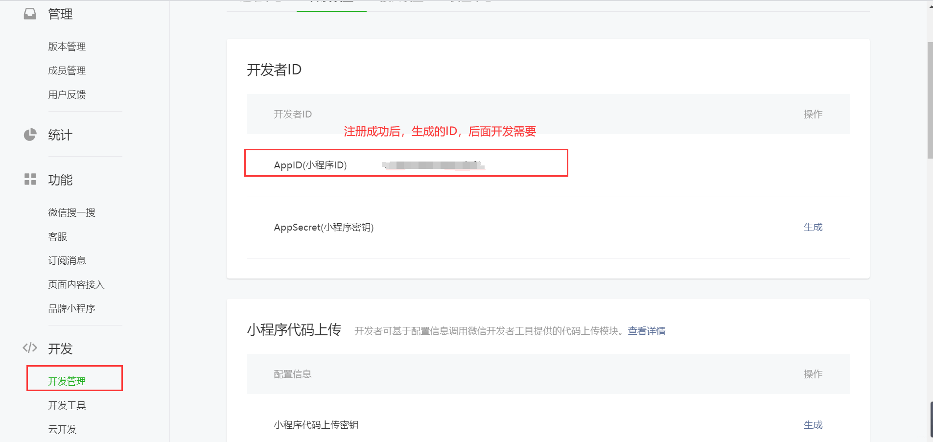Viewport: 933px width, 442px height.
Task: Click the AppSecret(小程序密钥) label
Action: [324, 227]
